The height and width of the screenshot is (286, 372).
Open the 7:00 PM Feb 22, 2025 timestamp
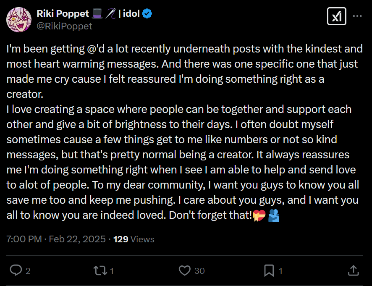(56, 239)
